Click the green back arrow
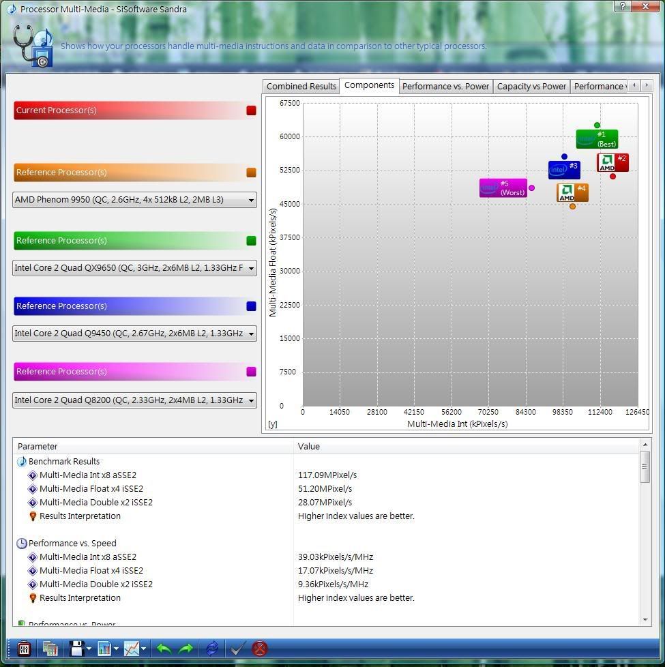 click(x=164, y=649)
